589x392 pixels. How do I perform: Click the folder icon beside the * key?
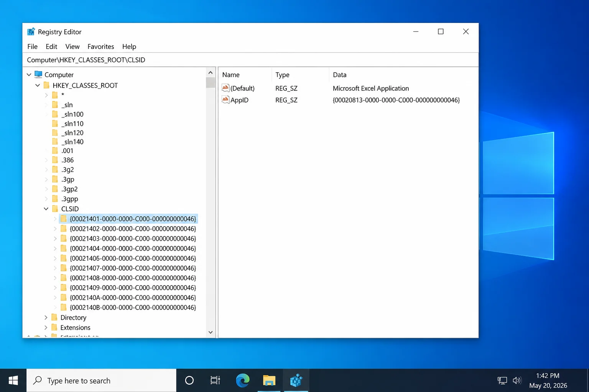55,95
